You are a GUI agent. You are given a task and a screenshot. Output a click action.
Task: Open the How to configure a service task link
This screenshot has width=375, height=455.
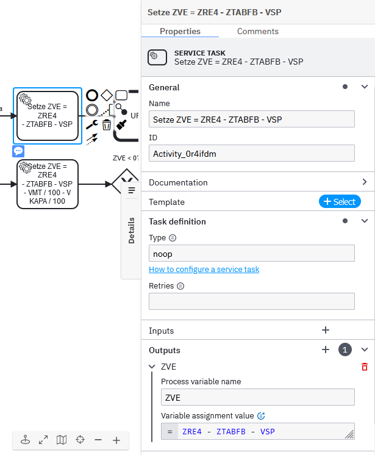[x=204, y=270]
